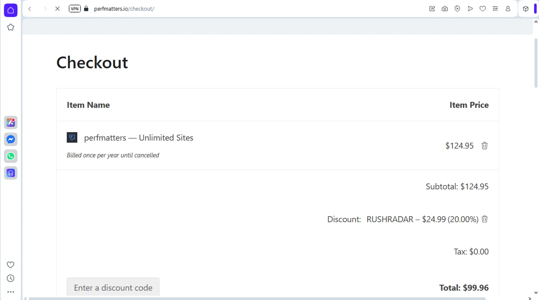Open the Bookmarks star in the sidebar

[10, 27]
